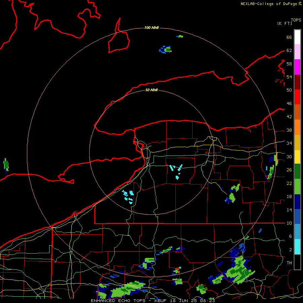Screen dimensions: 303x303
Task: Pick the light pink legend swatch
Action: pyautogui.click(x=297, y=52)
